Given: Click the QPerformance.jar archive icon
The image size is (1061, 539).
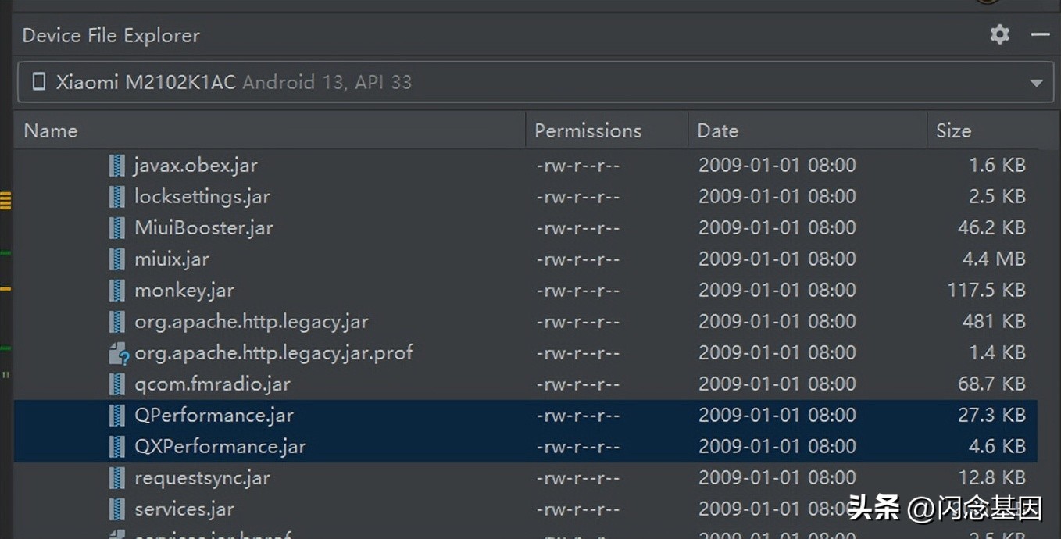Looking at the screenshot, I should pos(117,416).
